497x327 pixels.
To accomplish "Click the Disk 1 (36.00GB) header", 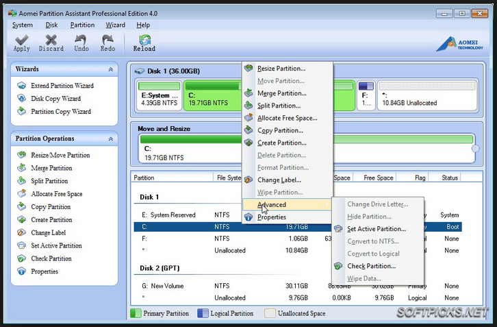I will coord(173,71).
